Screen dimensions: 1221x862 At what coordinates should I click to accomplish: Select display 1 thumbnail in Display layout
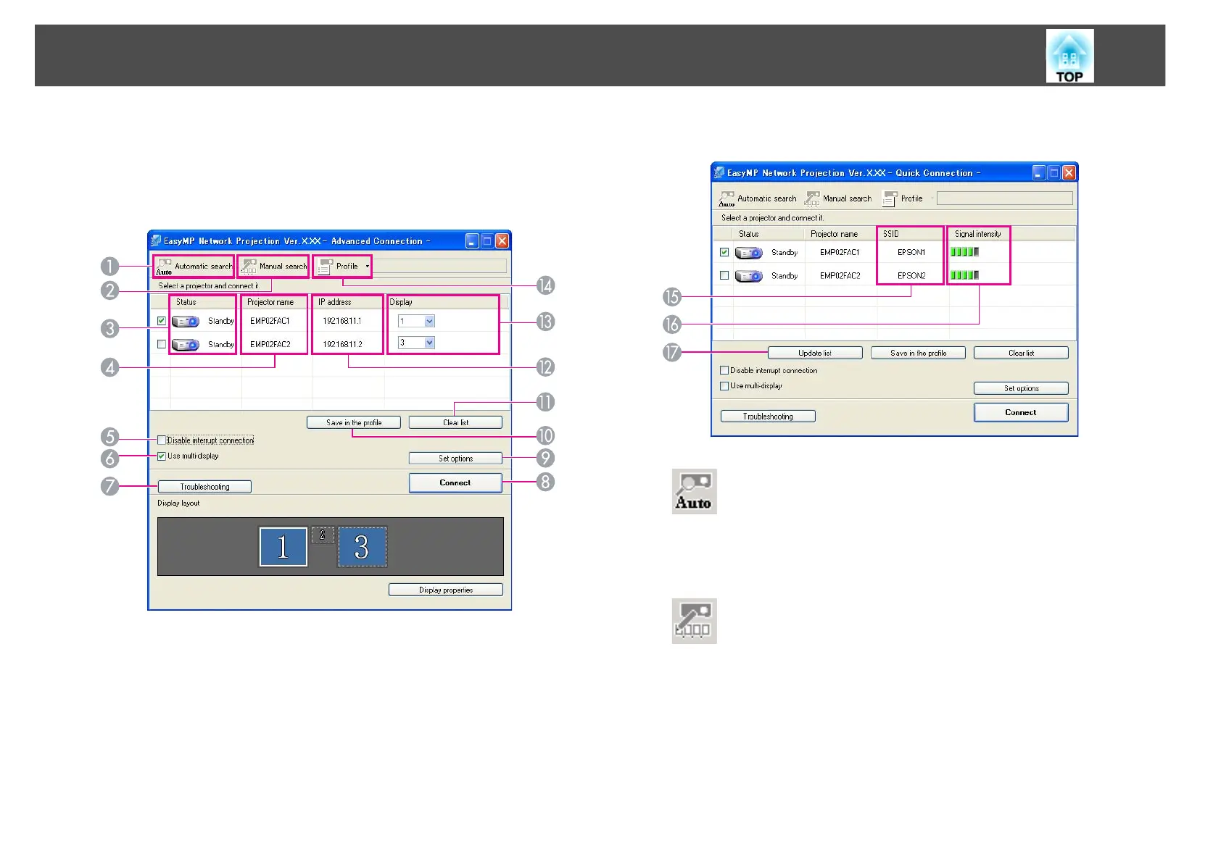[283, 547]
